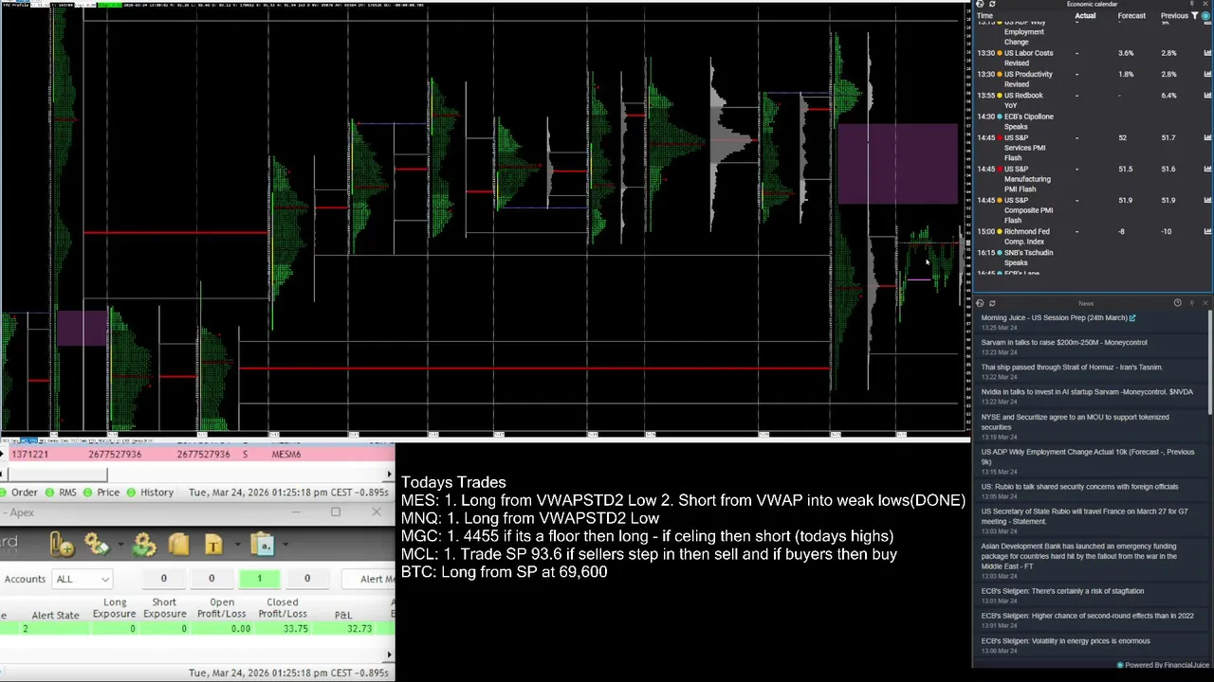1214x682 pixels.
Task: Pin the News panel
Action: [1193, 303]
